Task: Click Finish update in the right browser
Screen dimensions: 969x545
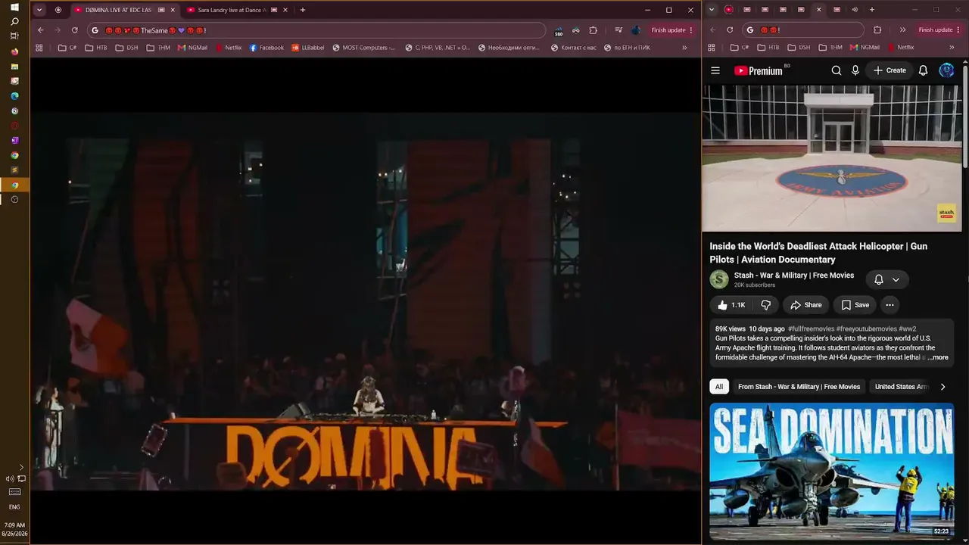Action: click(x=939, y=30)
